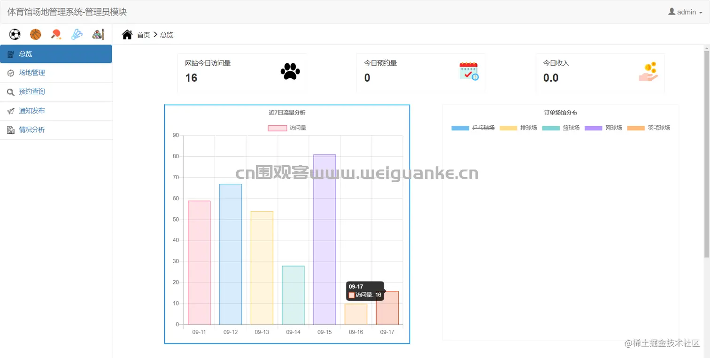Click the y-axis label 90
Viewport: 710px width, 358px height.
(176, 135)
